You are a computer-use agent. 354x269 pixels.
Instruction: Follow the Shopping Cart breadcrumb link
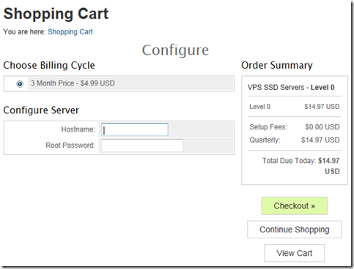click(x=70, y=31)
